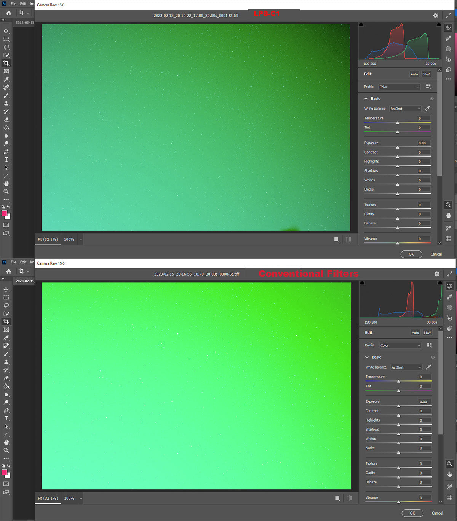This screenshot has height=521, width=457.
Task: Click OK button in upper Camera Raw window
Action: [x=411, y=254]
